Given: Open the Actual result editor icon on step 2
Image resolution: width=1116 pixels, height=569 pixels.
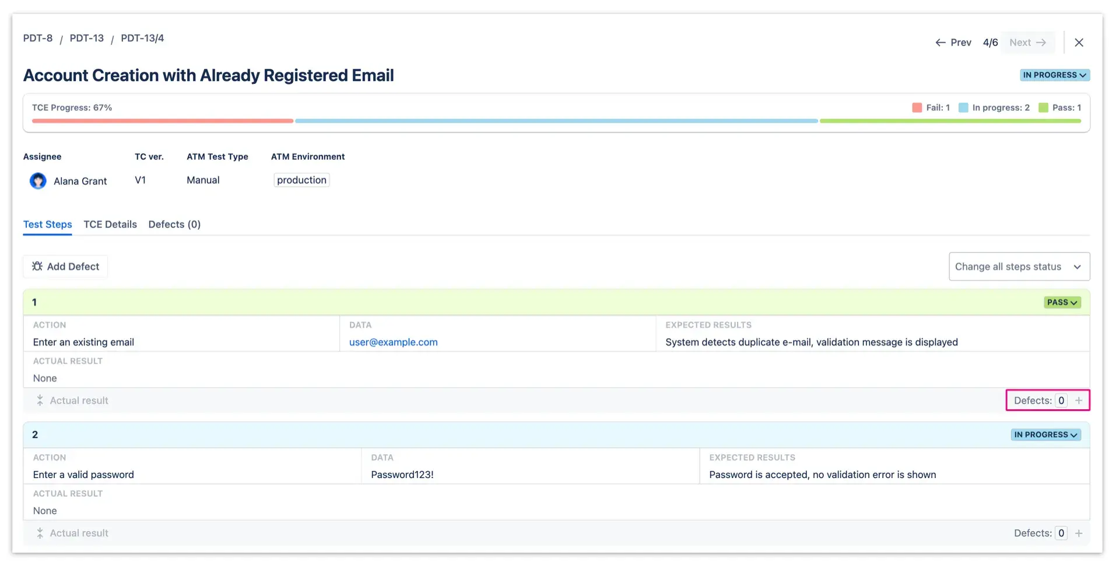Looking at the screenshot, I should (39, 533).
